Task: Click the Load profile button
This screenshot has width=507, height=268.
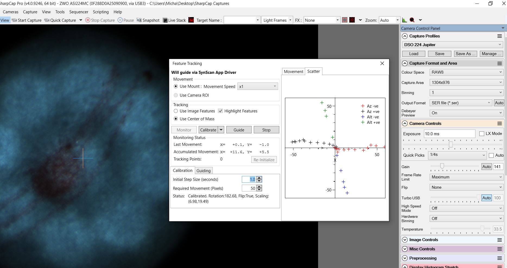Action: [x=414, y=54]
